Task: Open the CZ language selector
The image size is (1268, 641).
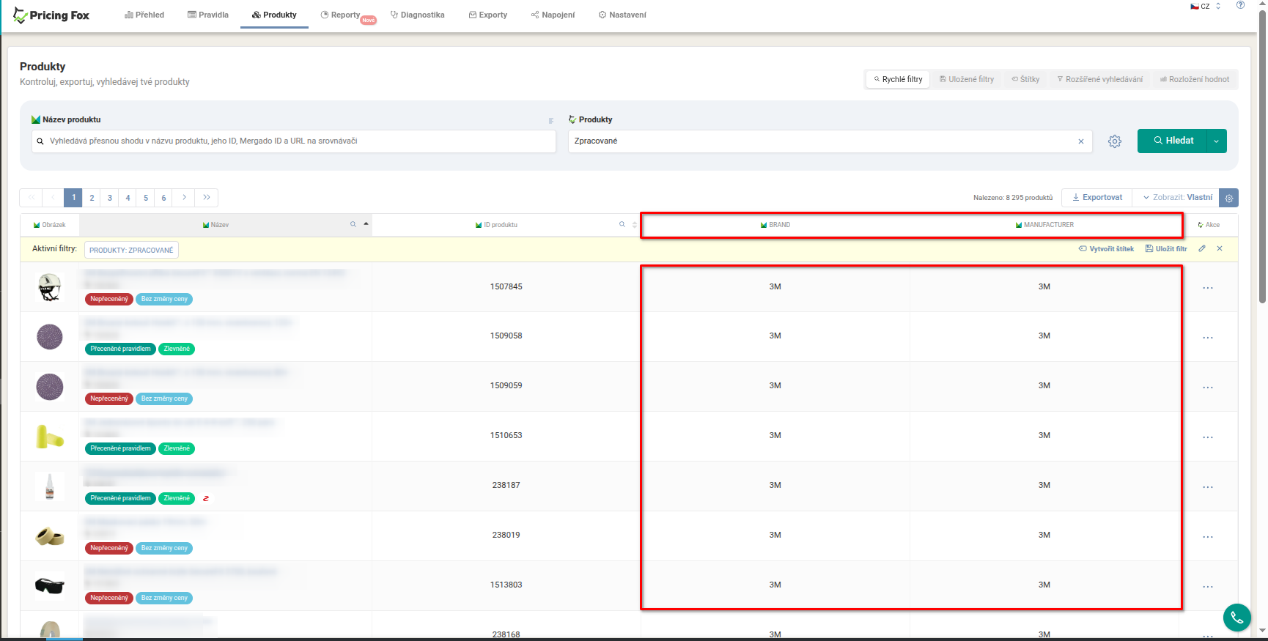Action: (1205, 6)
